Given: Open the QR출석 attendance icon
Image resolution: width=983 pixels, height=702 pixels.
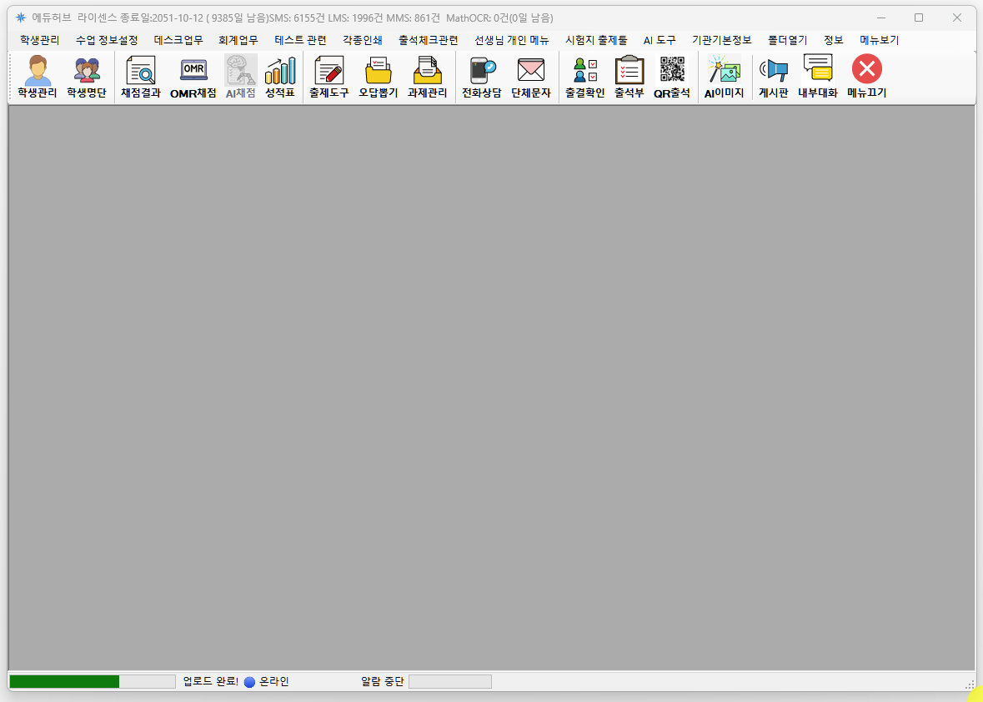Looking at the screenshot, I should pos(672,77).
